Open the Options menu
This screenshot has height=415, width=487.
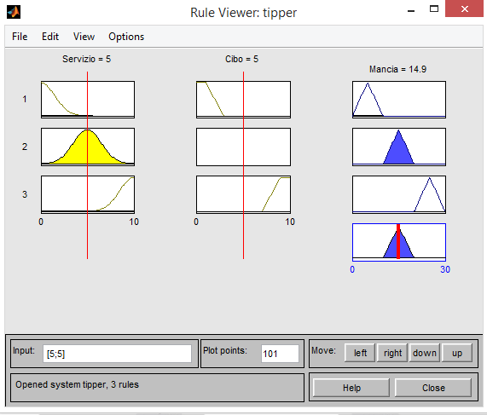click(126, 37)
